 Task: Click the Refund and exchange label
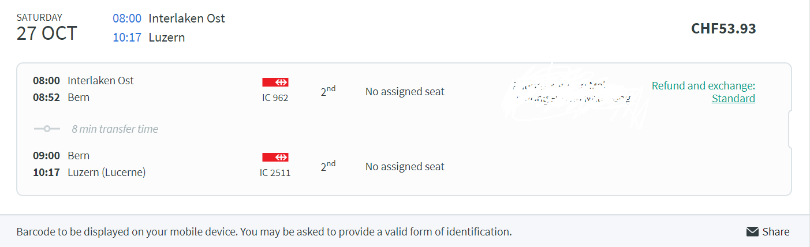point(703,86)
